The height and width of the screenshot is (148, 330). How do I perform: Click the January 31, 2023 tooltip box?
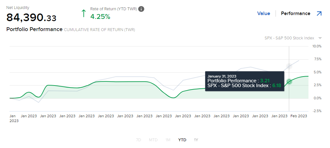[x=245, y=81]
